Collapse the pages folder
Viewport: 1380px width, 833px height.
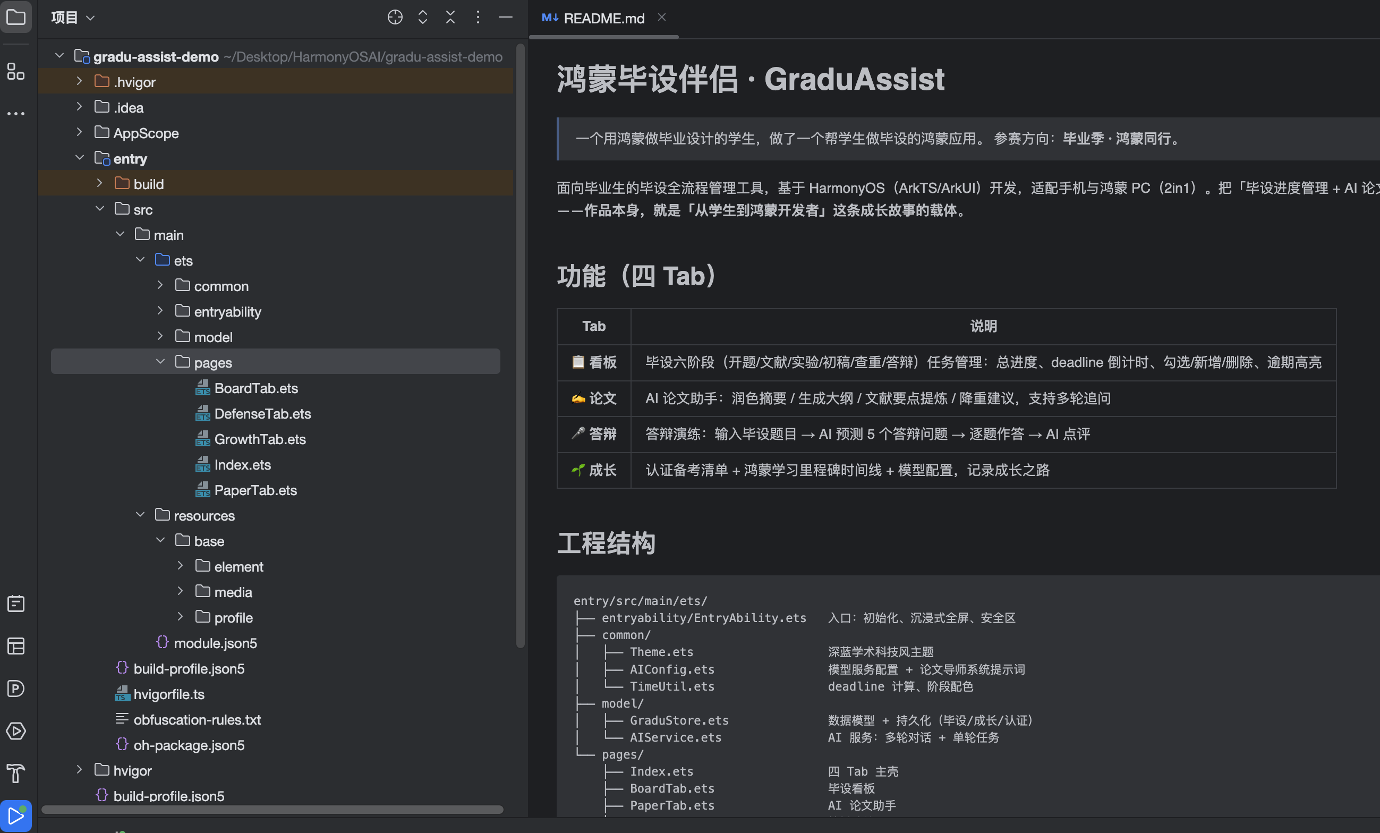click(x=160, y=362)
